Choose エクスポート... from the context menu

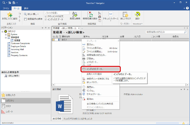92,62
